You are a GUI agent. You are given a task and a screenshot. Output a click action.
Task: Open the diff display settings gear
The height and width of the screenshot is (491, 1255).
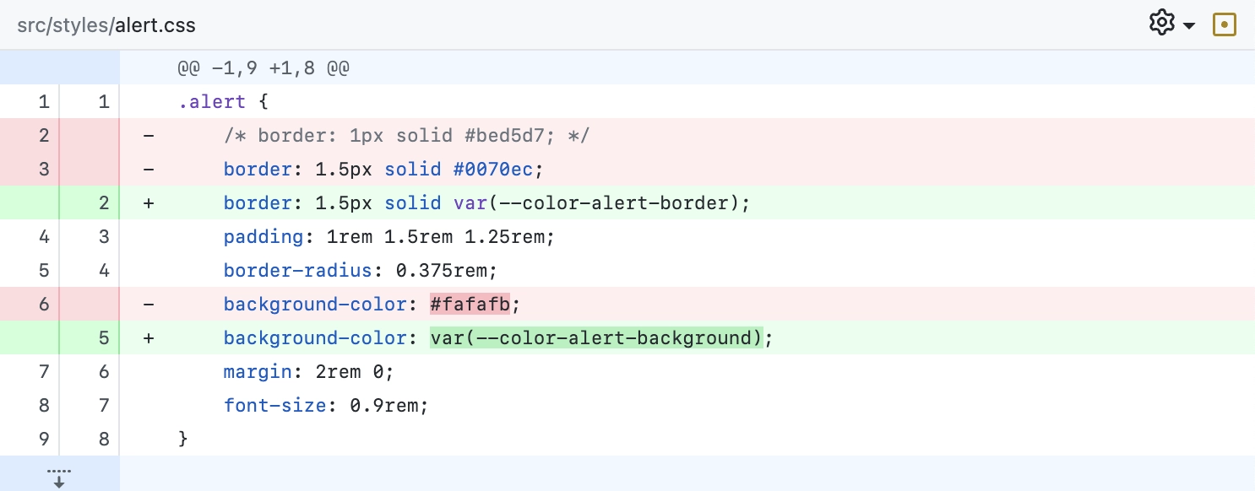click(x=1162, y=23)
